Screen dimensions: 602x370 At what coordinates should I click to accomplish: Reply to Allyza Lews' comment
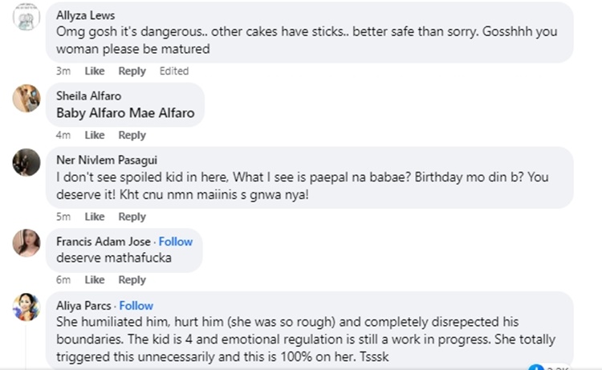(x=132, y=71)
